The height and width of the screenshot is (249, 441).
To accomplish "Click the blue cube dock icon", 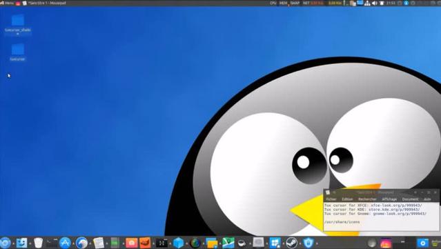I will click(178, 243).
